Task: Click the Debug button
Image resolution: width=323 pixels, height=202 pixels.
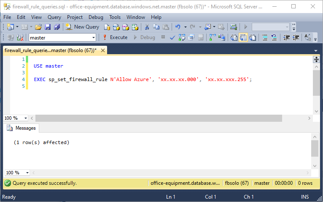Action: click(x=144, y=37)
